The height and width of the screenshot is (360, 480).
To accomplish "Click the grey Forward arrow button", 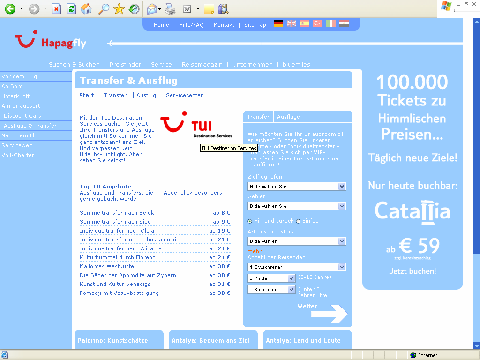I will 34,9.
